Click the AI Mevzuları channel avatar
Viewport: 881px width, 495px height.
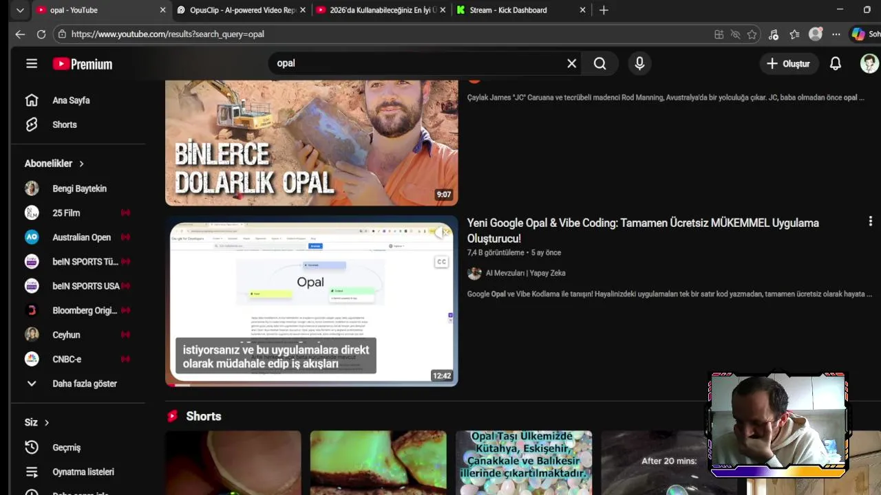(474, 273)
